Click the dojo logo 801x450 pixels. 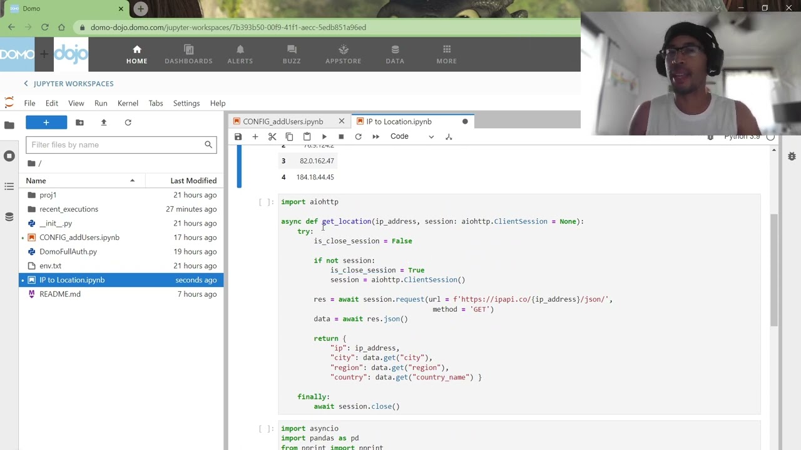coord(71,54)
